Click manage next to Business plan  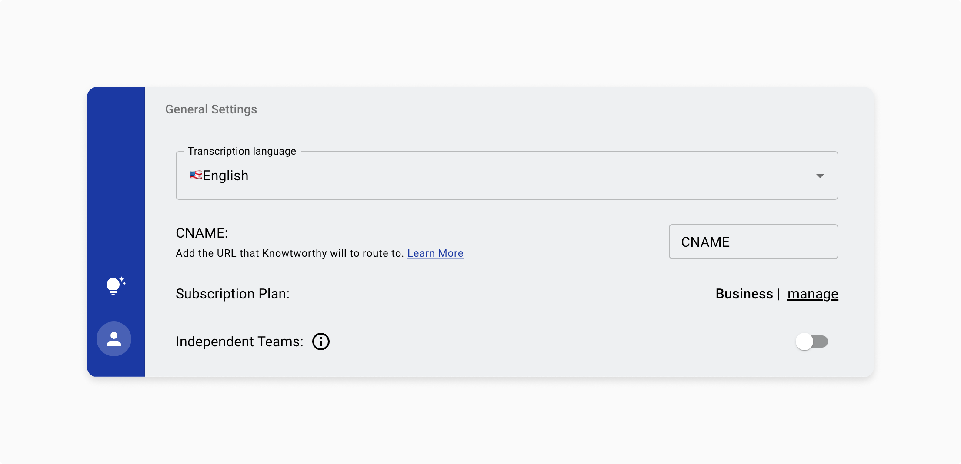812,294
